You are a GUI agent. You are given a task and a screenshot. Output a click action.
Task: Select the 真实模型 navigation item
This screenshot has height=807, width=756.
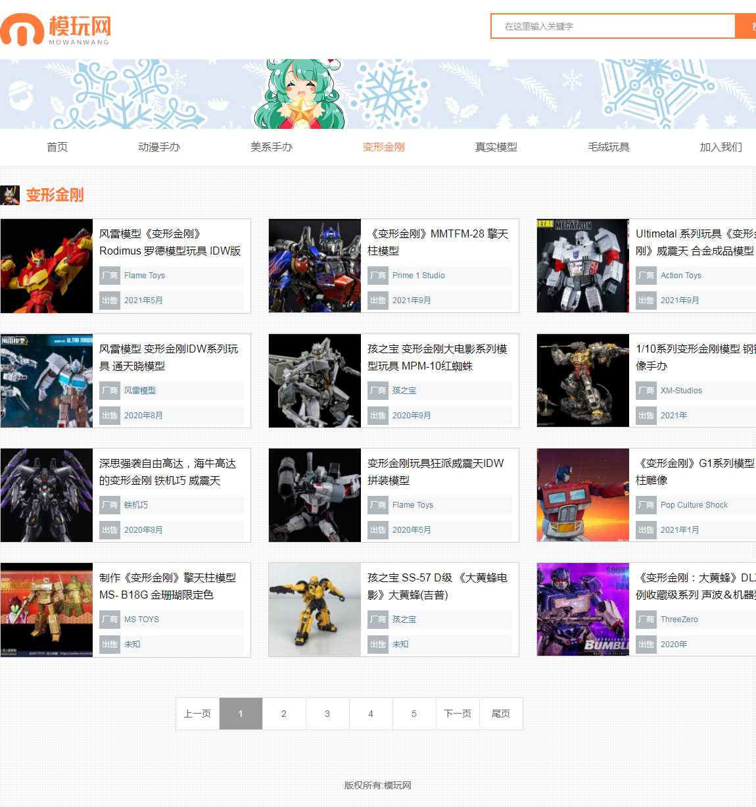click(x=496, y=147)
